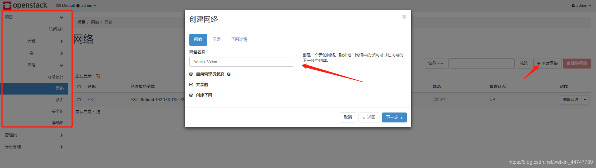
Task: Tick the select-all checkbox in the table header
Action: click(79, 87)
